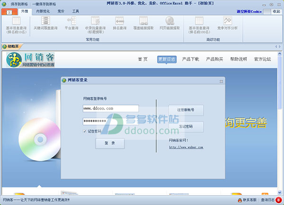The image size is (284, 205).
Task: Switch to 内部优化 ribbon tab
Action: [x=43, y=11]
